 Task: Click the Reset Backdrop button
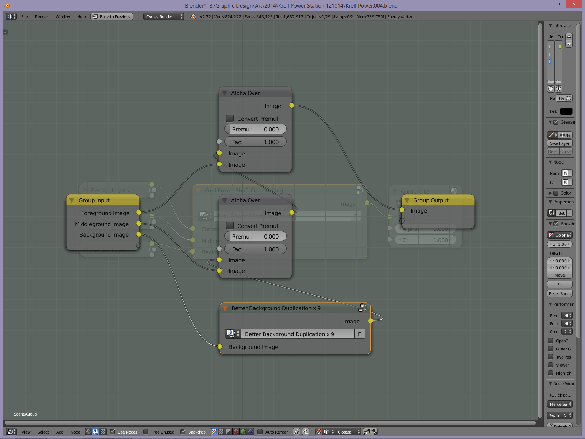click(x=559, y=293)
